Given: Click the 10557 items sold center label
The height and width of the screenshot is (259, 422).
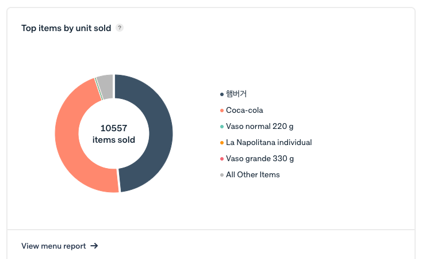Looking at the screenshot, I should (x=114, y=134).
